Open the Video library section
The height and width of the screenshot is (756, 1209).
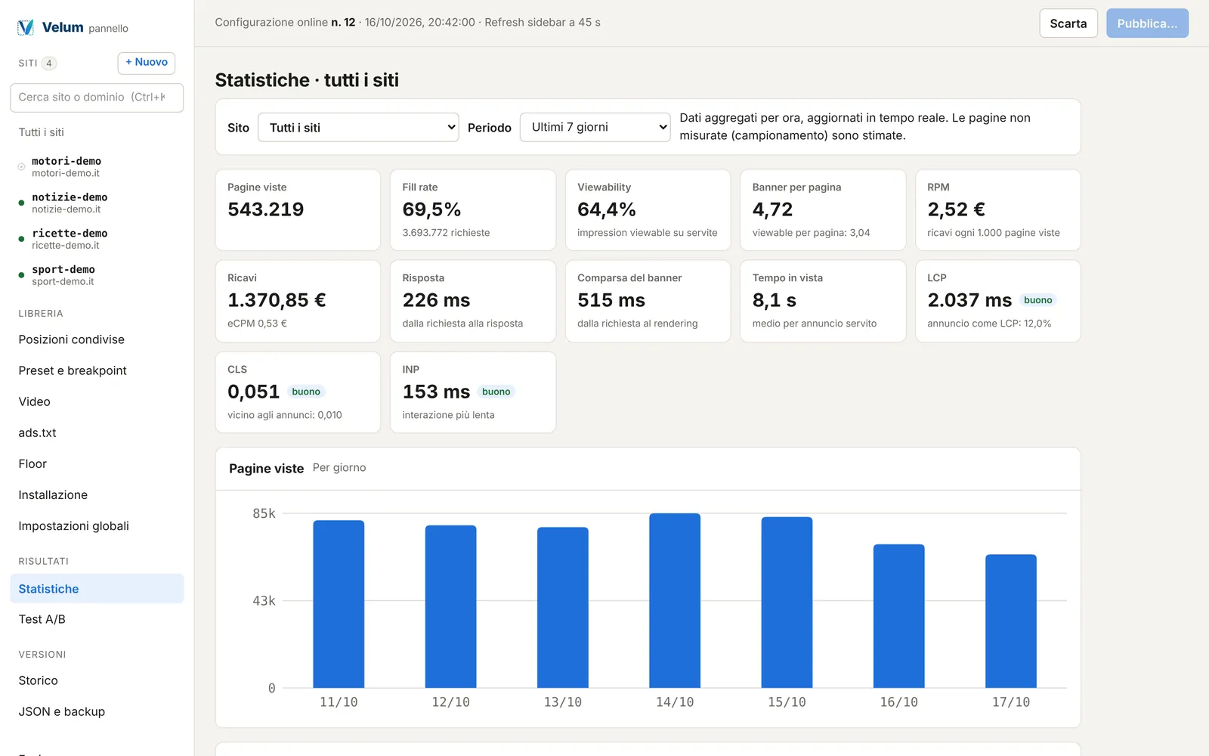(97, 401)
